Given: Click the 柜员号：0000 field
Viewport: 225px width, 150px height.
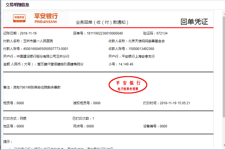Looking at the screenshot, I should (13, 103).
